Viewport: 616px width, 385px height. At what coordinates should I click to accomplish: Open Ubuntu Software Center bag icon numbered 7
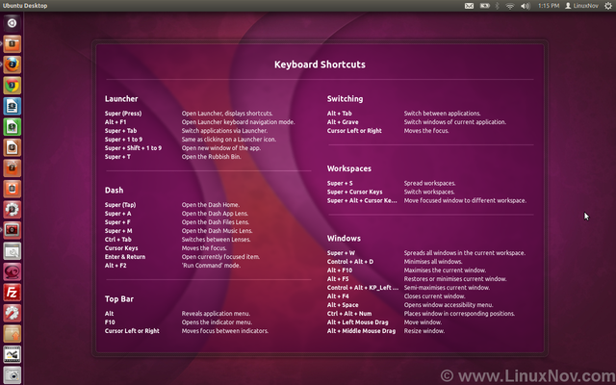12,168
